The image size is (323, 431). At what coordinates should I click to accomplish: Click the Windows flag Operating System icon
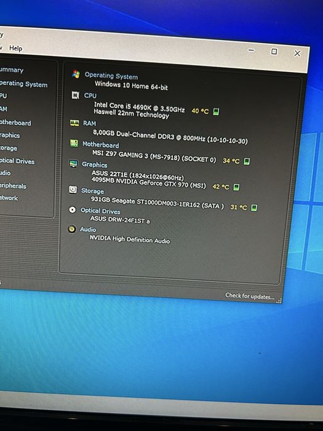tap(76, 74)
